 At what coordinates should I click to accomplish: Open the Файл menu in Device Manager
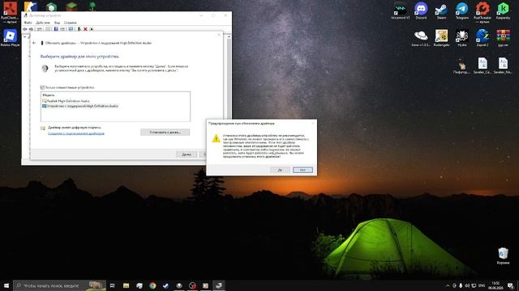(x=28, y=23)
